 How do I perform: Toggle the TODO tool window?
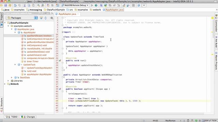(x=12, y=117)
